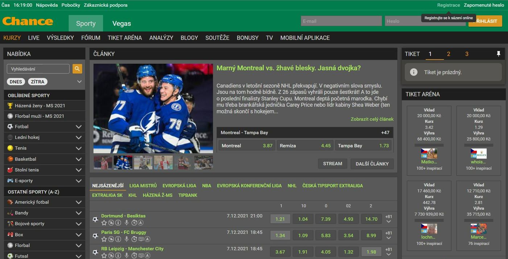Open info icon for Dortmund - Besiktas
This screenshot has width=508, height=259.
point(118,223)
